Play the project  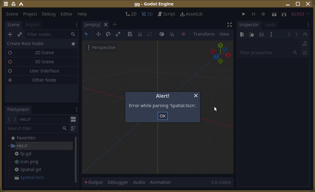[x=244, y=14]
